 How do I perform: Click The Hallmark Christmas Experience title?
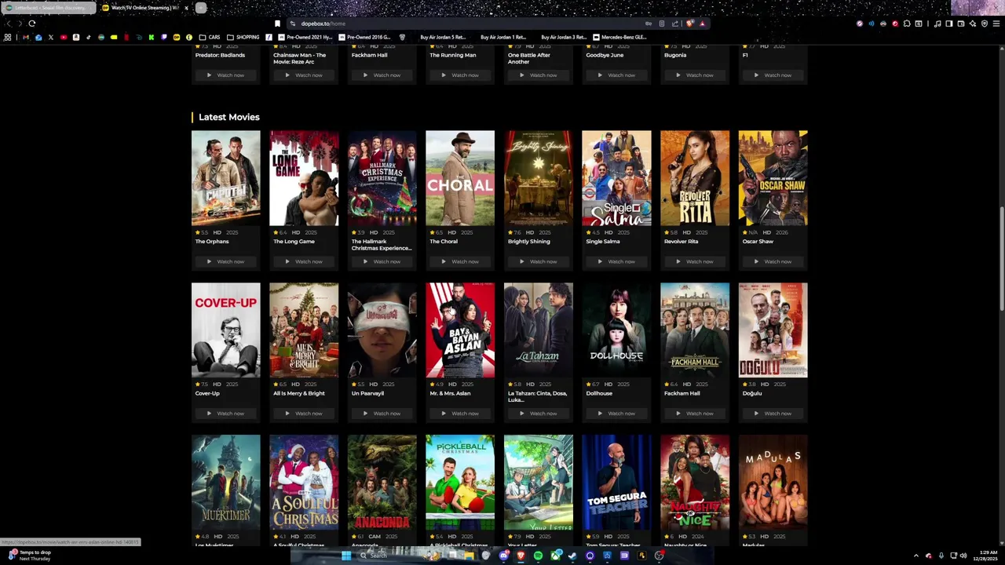coord(382,245)
